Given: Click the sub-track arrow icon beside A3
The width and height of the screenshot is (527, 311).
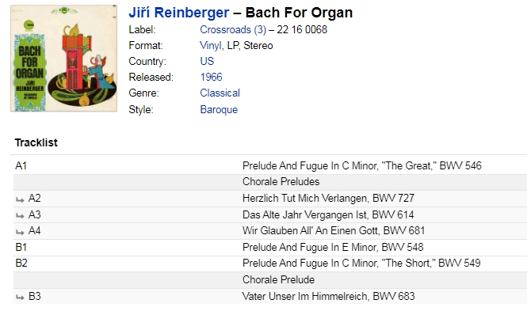Looking at the screenshot, I should coord(20,216).
